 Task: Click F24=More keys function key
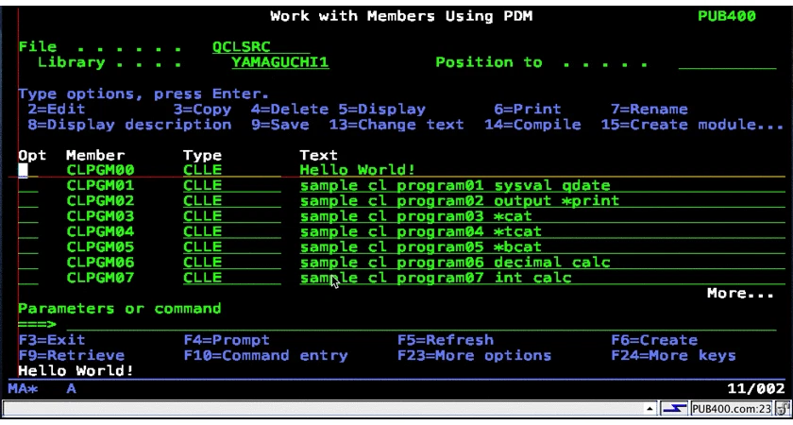pos(673,355)
